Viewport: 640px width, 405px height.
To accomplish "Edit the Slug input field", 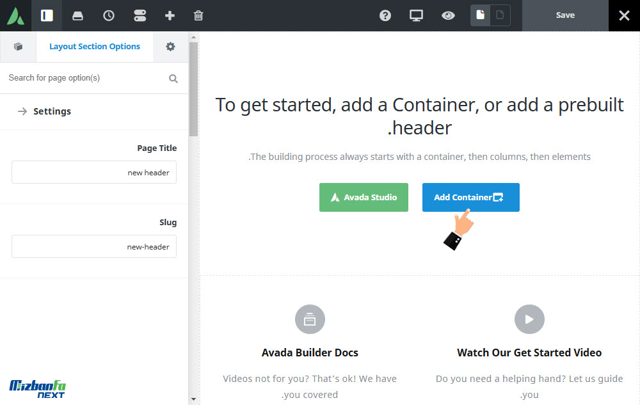I will [94, 246].
